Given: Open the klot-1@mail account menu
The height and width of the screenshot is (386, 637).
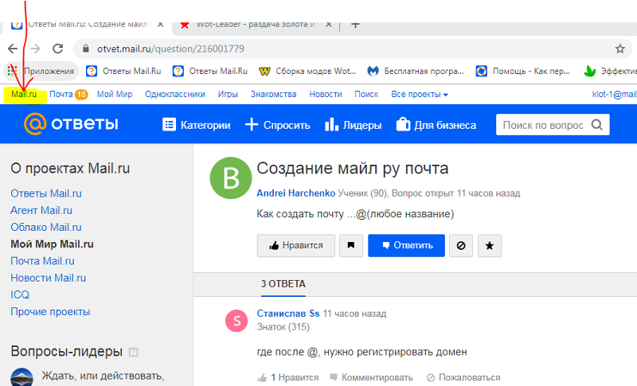Looking at the screenshot, I should [614, 94].
